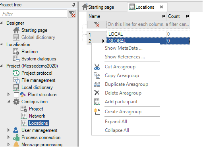203x147 pixels.
Task: Choose Show MetaData from context menu
Action: coord(126,48)
